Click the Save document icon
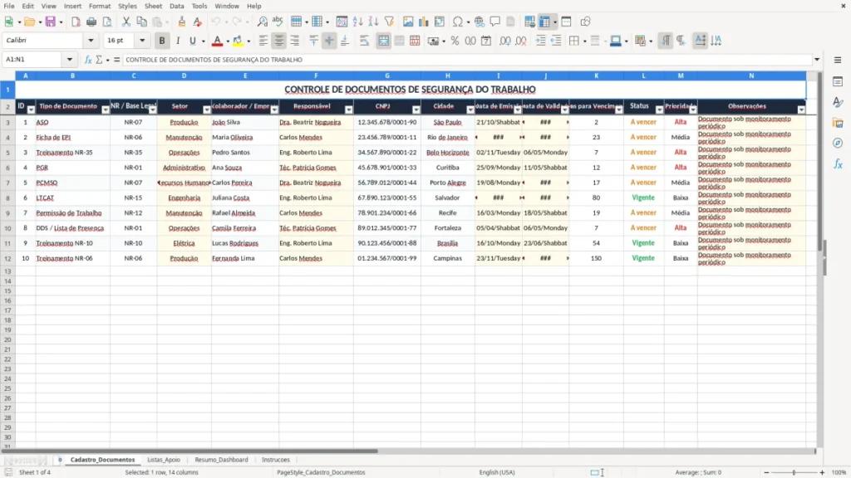Screen dimensions: 851x478 (x=50, y=22)
